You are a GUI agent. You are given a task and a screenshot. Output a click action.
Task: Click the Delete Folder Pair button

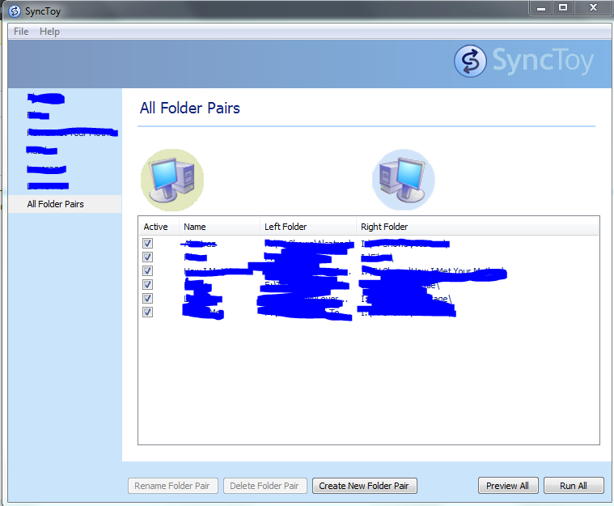pyautogui.click(x=265, y=486)
